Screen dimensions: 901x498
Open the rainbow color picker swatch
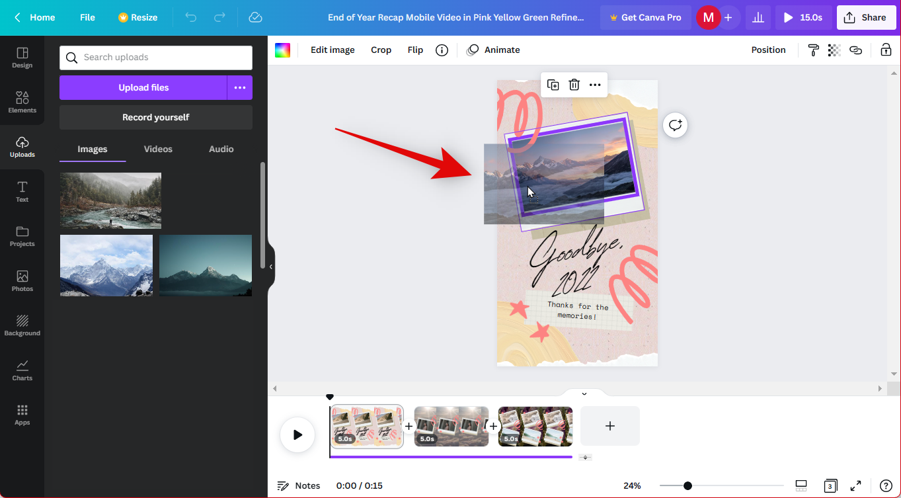[x=283, y=50]
